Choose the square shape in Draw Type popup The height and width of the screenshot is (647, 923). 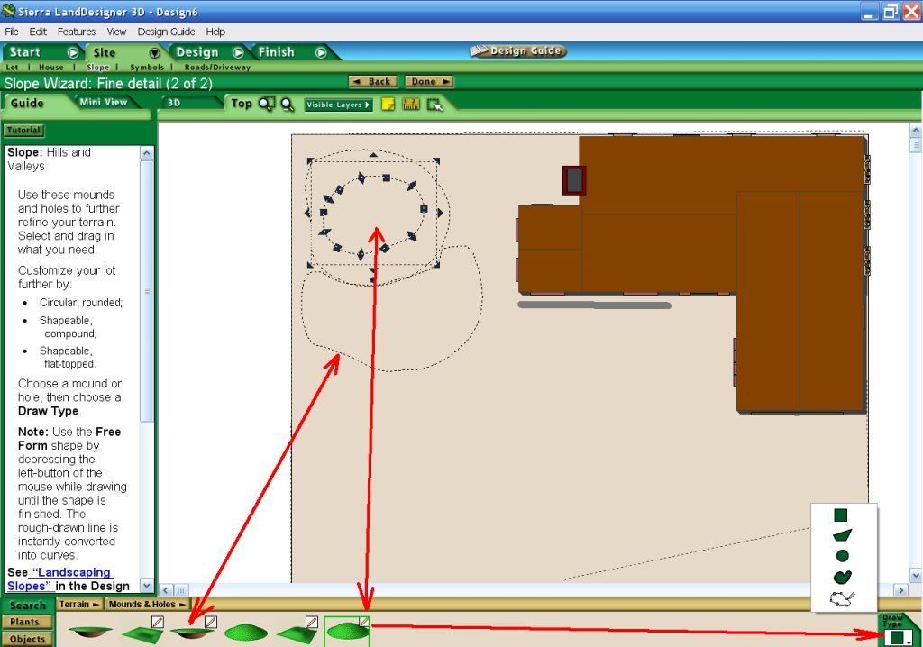840,515
